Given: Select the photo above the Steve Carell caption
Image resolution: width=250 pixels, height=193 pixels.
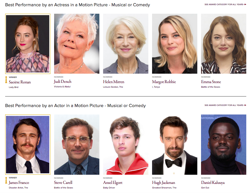Looking at the screenshot, I should pyautogui.click(x=77, y=144).
